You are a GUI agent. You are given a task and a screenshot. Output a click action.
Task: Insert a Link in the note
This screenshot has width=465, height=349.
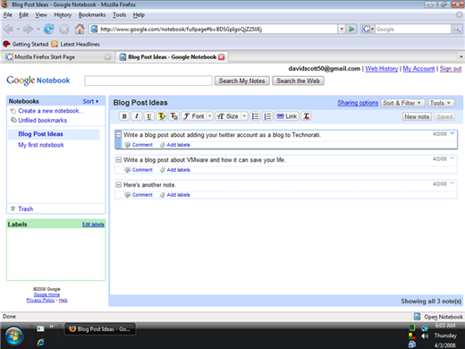(x=287, y=116)
